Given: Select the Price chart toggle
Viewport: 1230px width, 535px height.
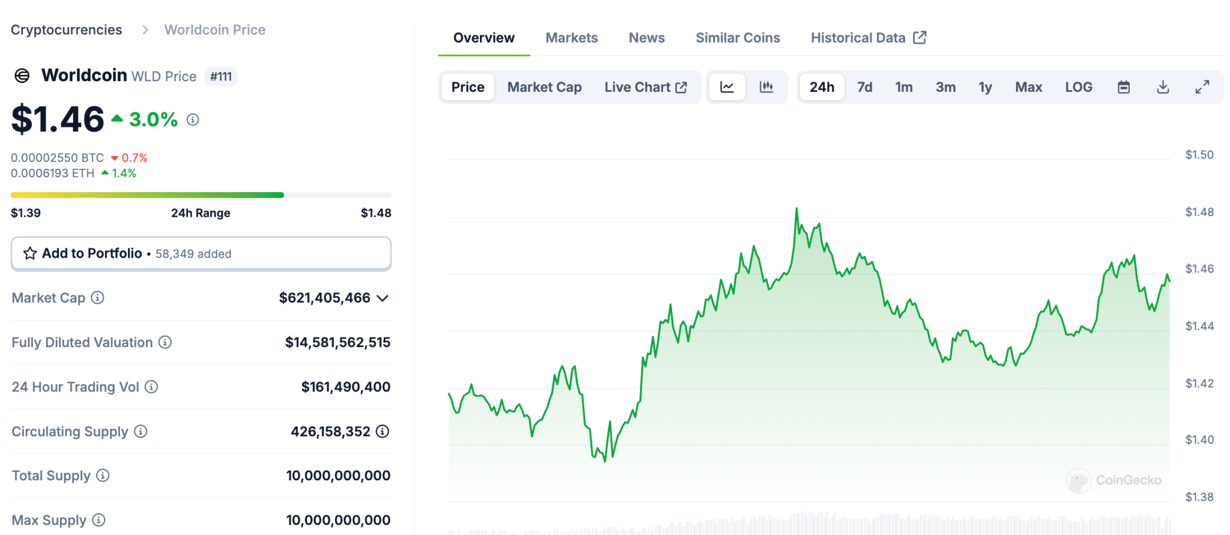Looking at the screenshot, I should (468, 87).
